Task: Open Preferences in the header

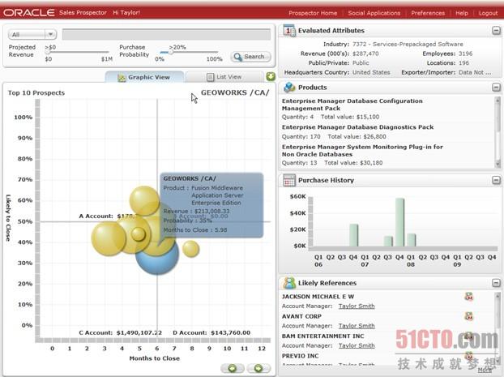Action: coord(428,13)
